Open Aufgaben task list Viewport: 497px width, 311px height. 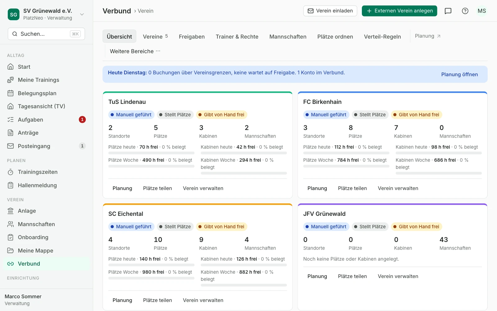pyautogui.click(x=46, y=120)
